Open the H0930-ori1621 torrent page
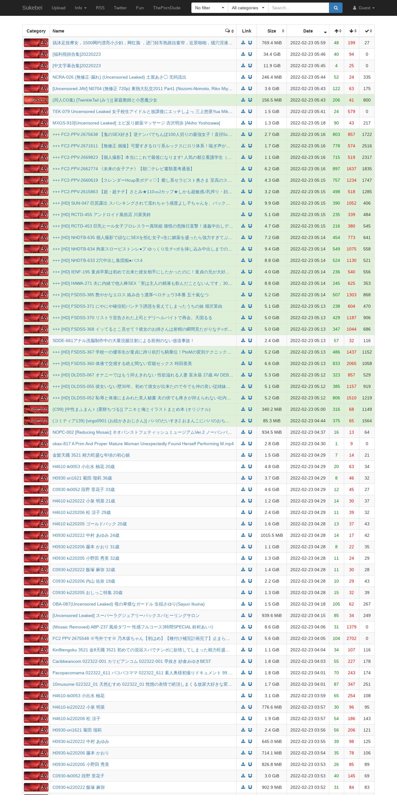The height and width of the screenshot is (795, 397). point(77,730)
